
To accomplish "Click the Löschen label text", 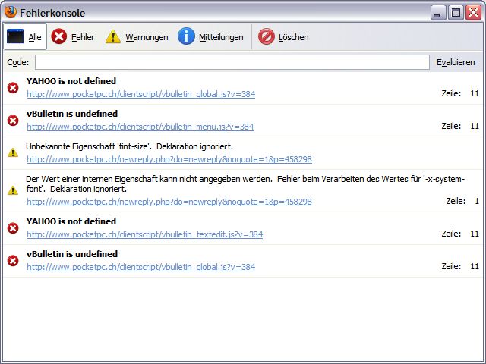I will pos(294,37).
